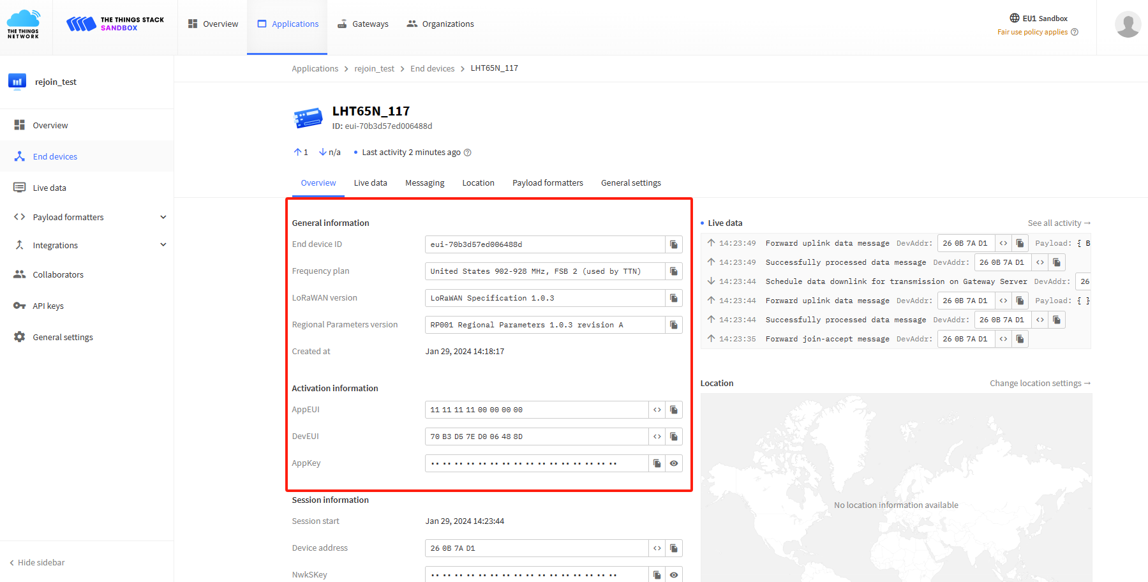This screenshot has height=582, width=1148.
Task: Copy the DevEUI value
Action: 674,436
